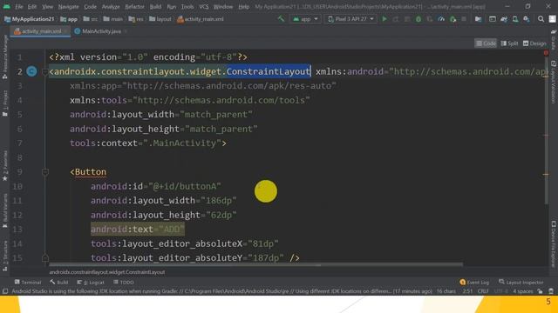Open the Resource Manager sidebar panel
The image size is (558, 313).
pyautogui.click(x=5, y=57)
